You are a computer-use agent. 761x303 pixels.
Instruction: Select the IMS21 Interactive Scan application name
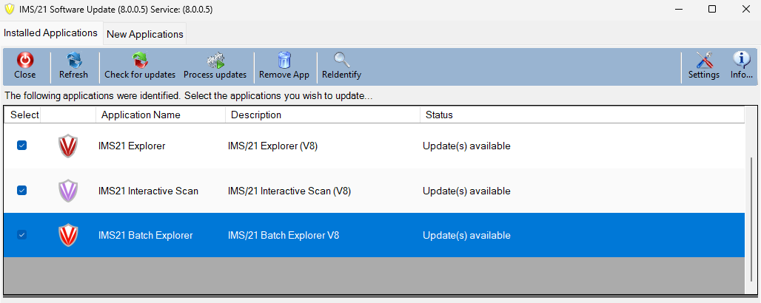[x=148, y=191]
